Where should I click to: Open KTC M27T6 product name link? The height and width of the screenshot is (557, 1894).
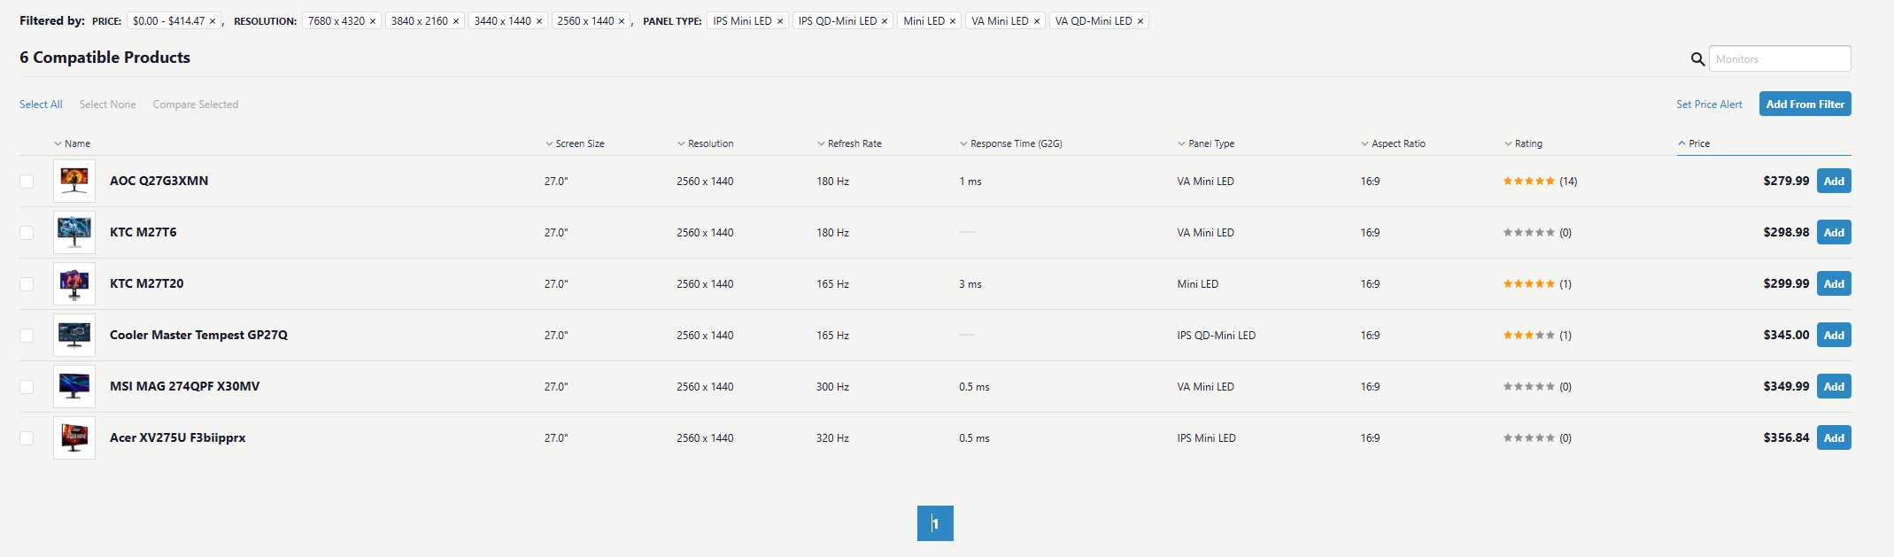143,232
